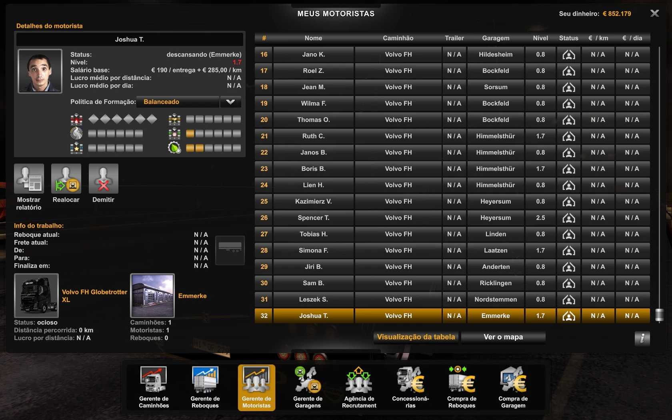Open the Gerente de Reboques manager
This screenshot has height=420, width=672.
coord(205,386)
